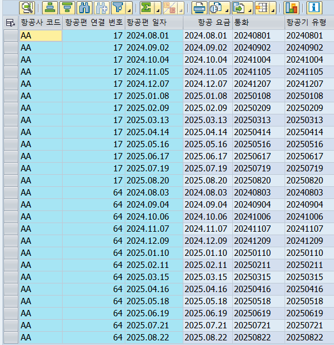Viewport: 334px width, 345px height.
Task: Select the row marker for 2024.08.01
Action: 11,36
